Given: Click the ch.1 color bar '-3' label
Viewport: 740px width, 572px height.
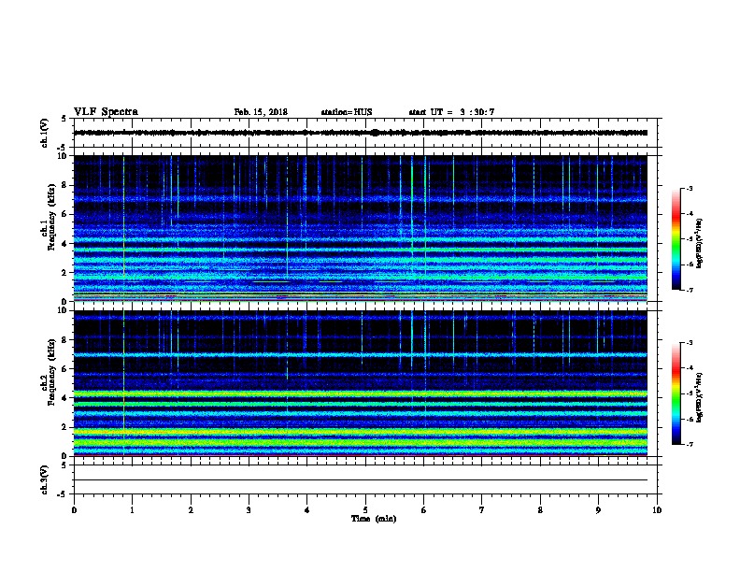Looking at the screenshot, I should coord(690,188).
